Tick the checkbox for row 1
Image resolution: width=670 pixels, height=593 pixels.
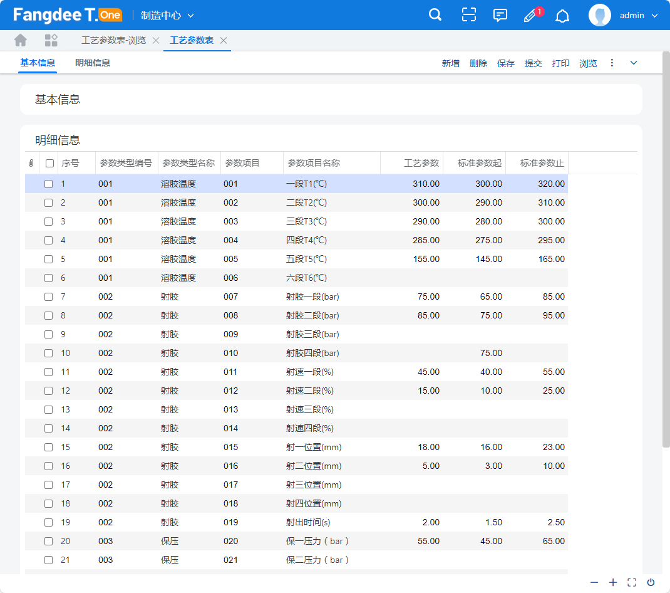49,184
